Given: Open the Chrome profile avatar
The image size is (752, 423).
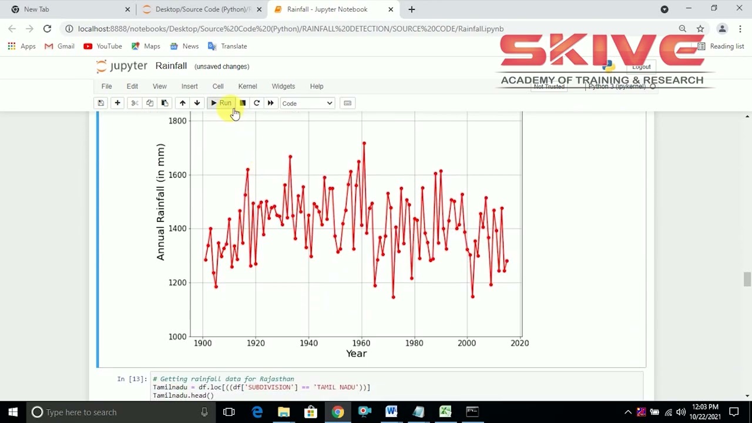Looking at the screenshot, I should coord(722,29).
